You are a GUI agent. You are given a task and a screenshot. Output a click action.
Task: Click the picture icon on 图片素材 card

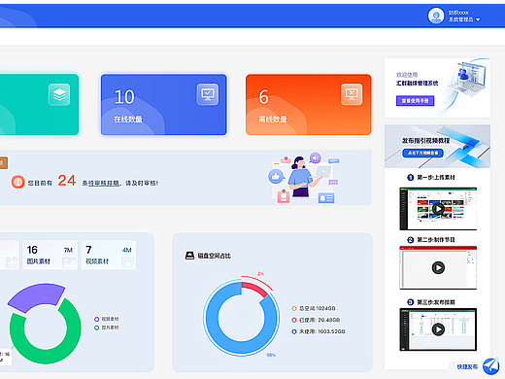click(69, 262)
